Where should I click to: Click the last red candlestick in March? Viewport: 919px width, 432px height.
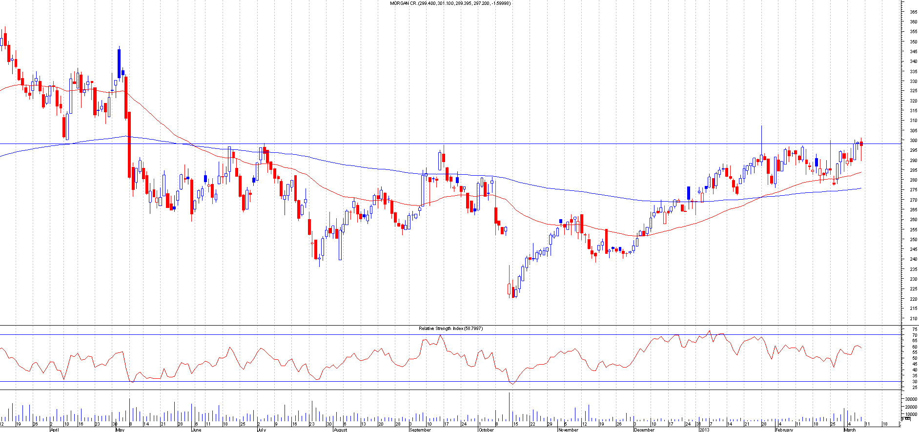861,144
